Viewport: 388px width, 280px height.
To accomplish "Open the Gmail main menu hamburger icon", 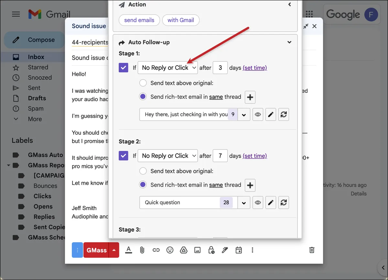I will pos(16,14).
